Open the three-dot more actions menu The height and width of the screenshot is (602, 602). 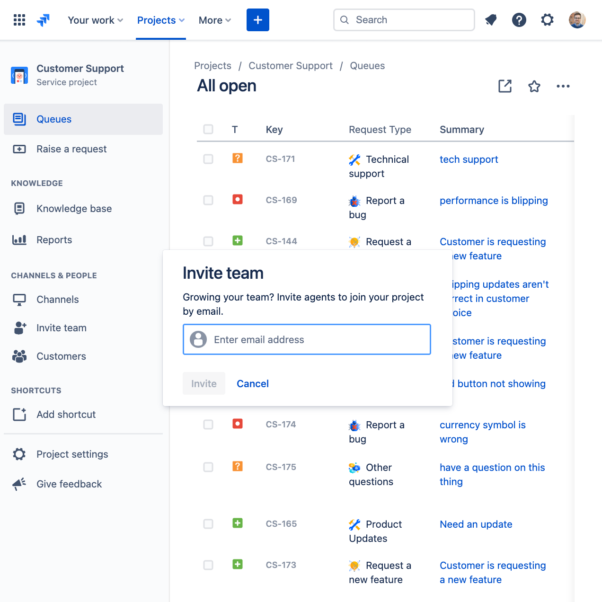pos(563,86)
